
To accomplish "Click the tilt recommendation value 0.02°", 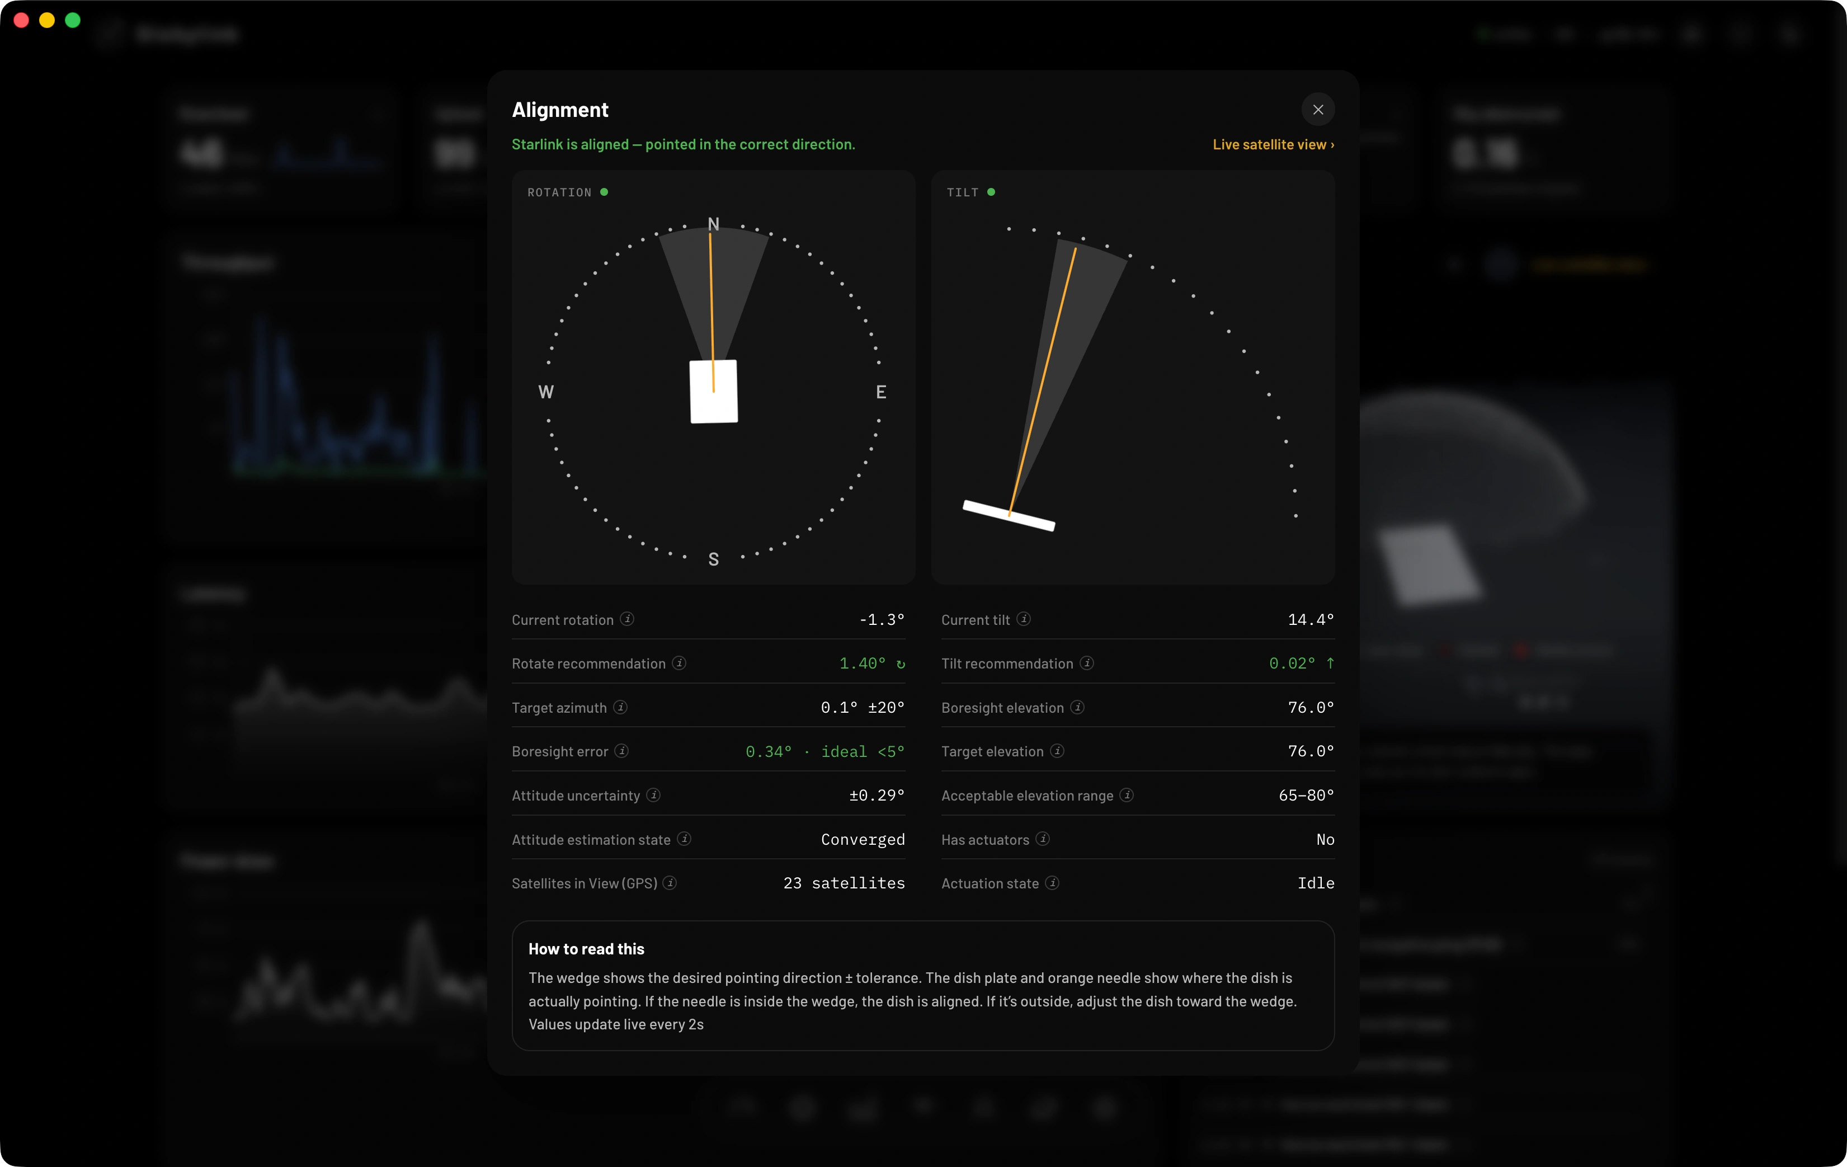I will click(1292, 663).
